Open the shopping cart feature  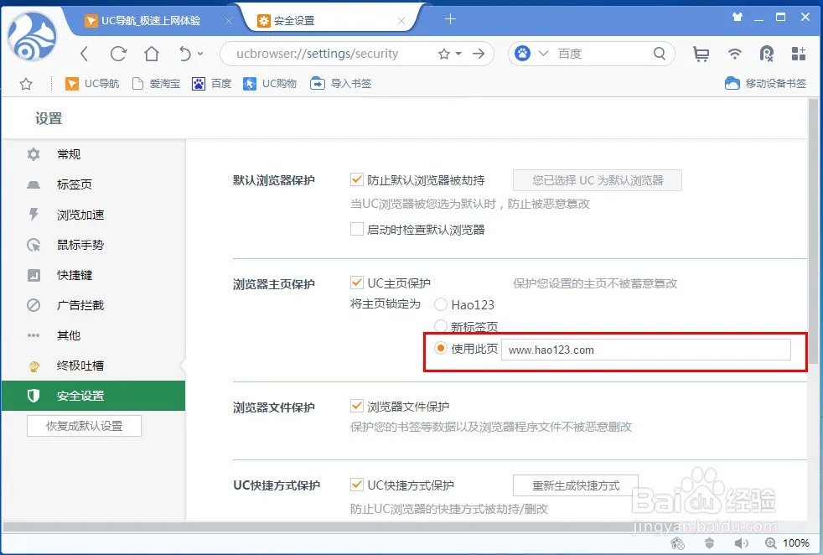click(x=701, y=52)
